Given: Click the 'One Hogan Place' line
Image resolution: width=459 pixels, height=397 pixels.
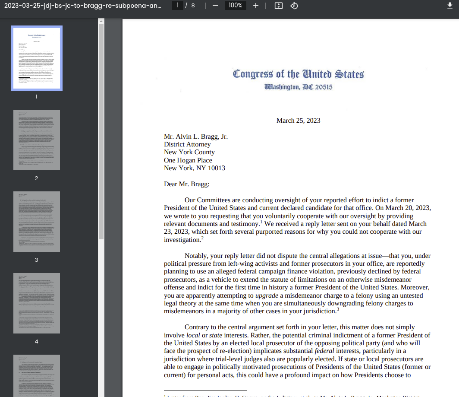Looking at the screenshot, I should pos(188,160).
